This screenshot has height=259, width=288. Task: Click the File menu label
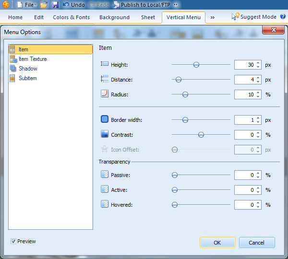click(x=29, y=5)
